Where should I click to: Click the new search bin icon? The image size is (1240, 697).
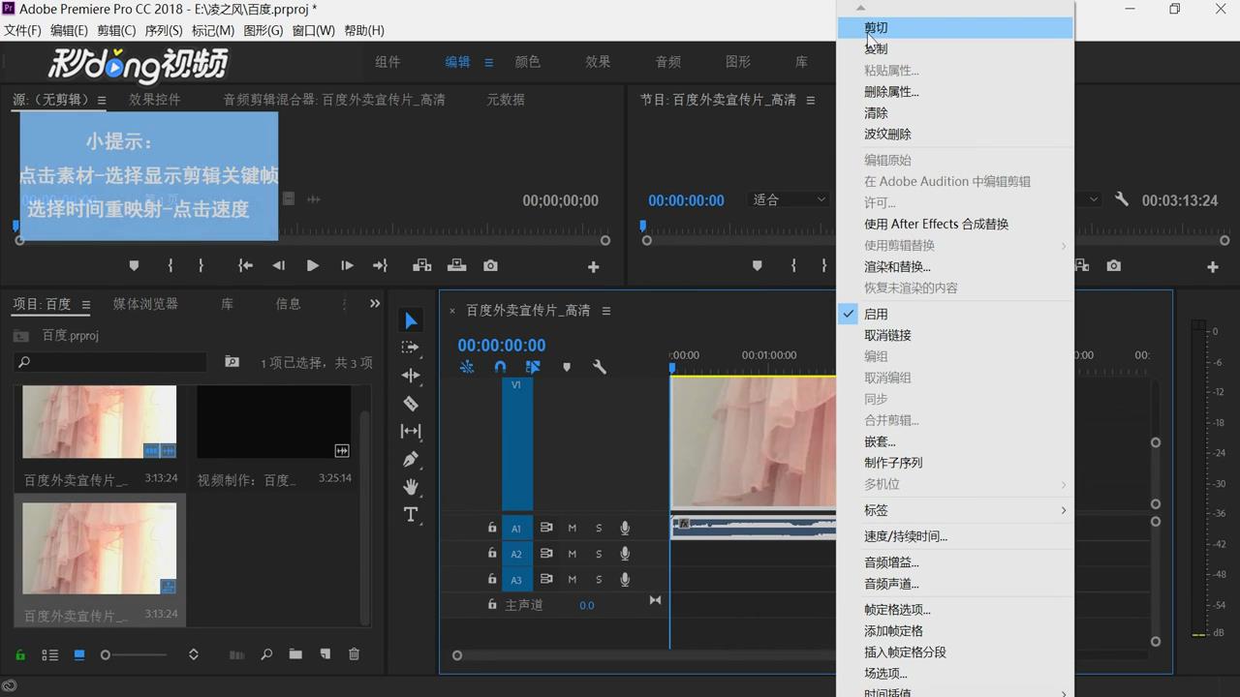pos(232,362)
